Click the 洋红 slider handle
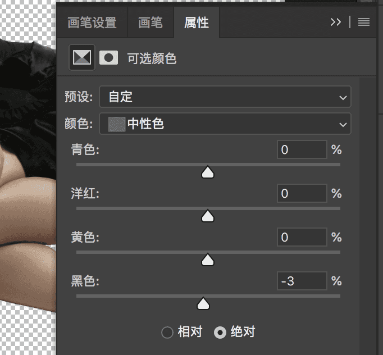The width and height of the screenshot is (383, 355). (208, 216)
